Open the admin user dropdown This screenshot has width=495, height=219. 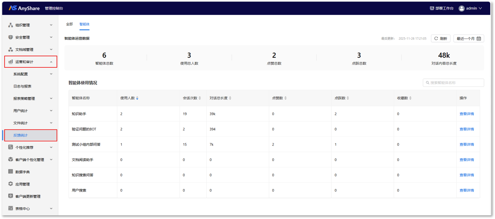pos(470,8)
